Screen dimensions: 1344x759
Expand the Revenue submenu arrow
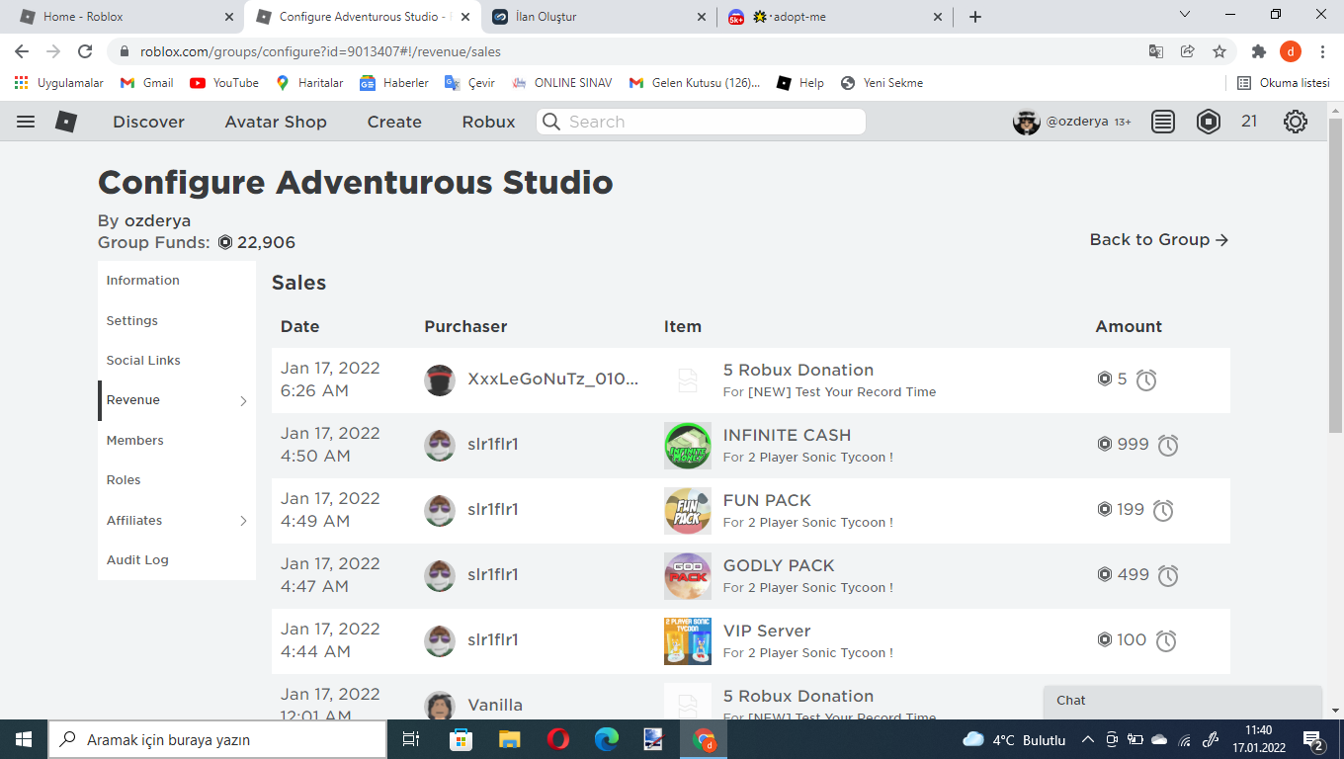243,401
